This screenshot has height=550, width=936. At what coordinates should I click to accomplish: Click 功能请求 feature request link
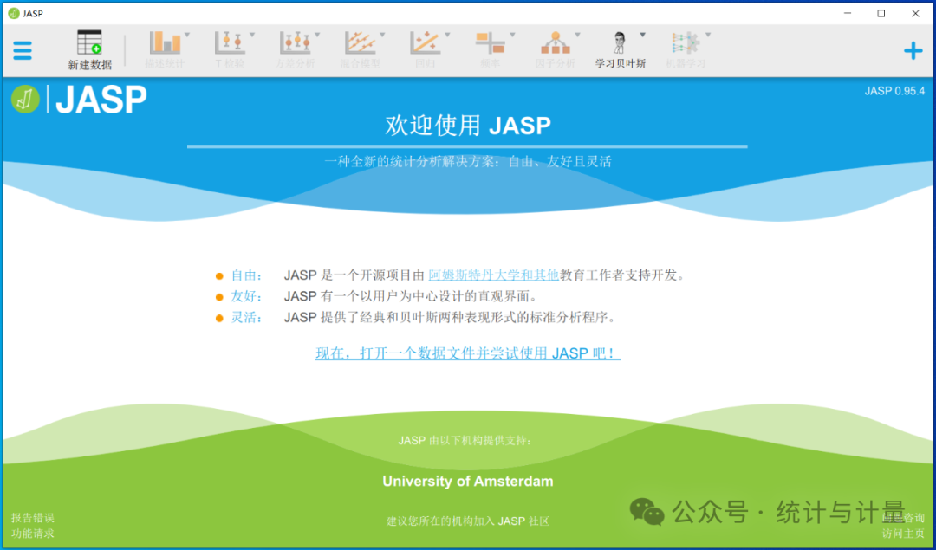point(33,534)
